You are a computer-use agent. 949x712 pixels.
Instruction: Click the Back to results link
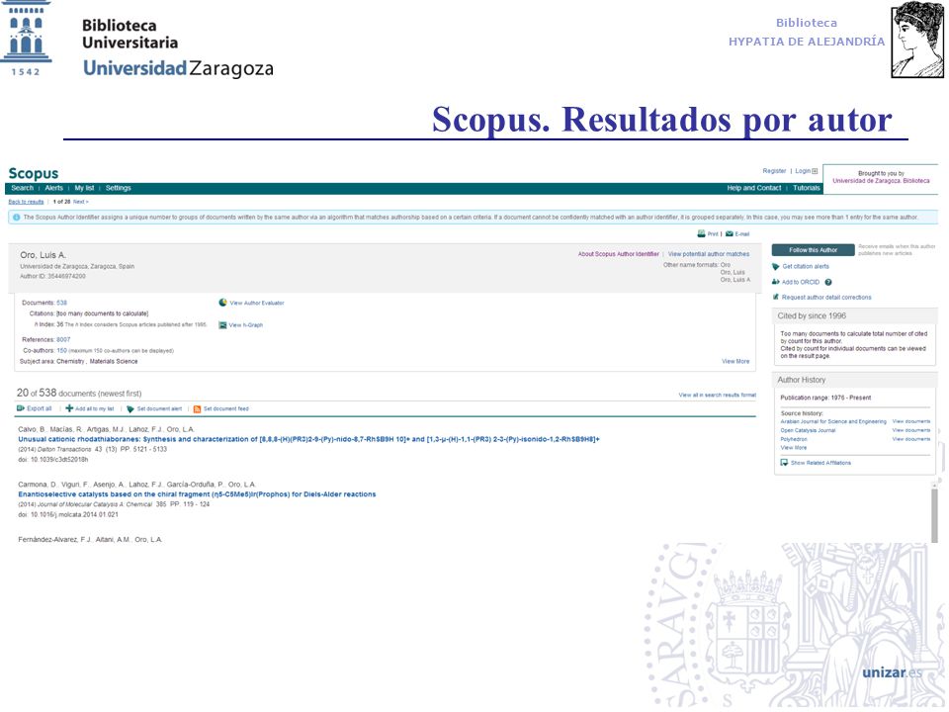coord(26,202)
